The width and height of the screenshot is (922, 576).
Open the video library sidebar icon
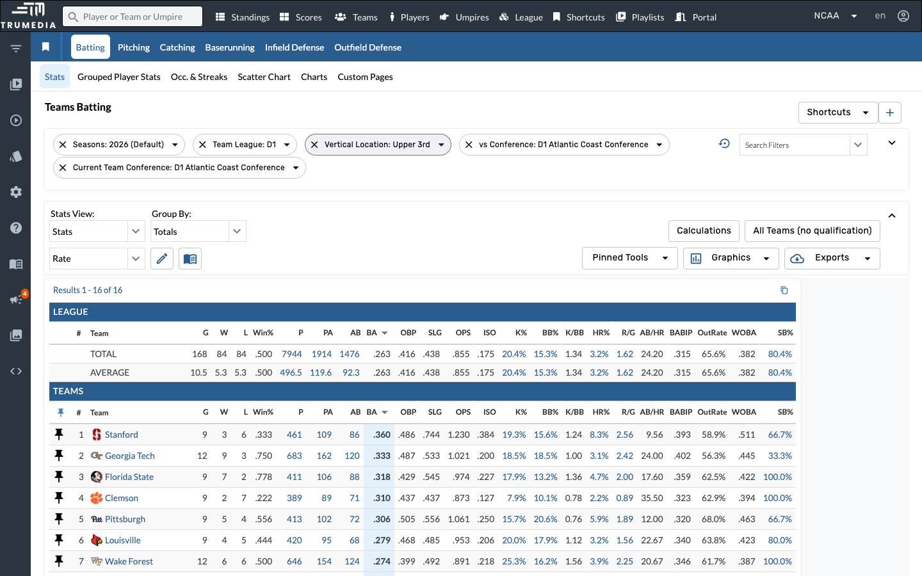[16, 84]
